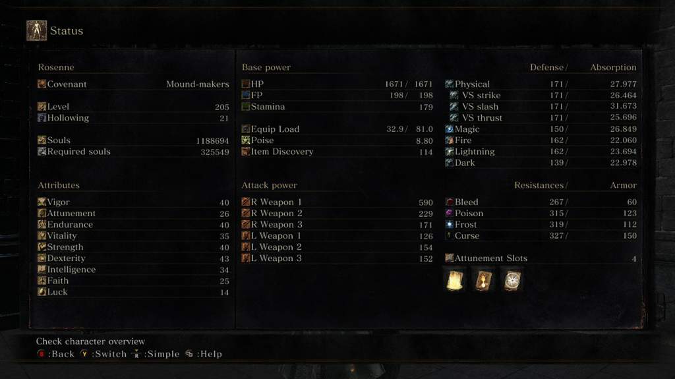Image resolution: width=675 pixels, height=379 pixels.
Task: Select the L Weapon 3 row
Action: 337,258
